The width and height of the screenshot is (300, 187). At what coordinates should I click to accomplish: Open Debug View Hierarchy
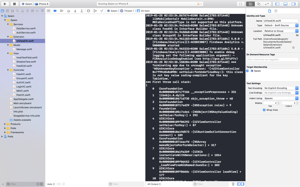pyautogui.click(x=88, y=11)
